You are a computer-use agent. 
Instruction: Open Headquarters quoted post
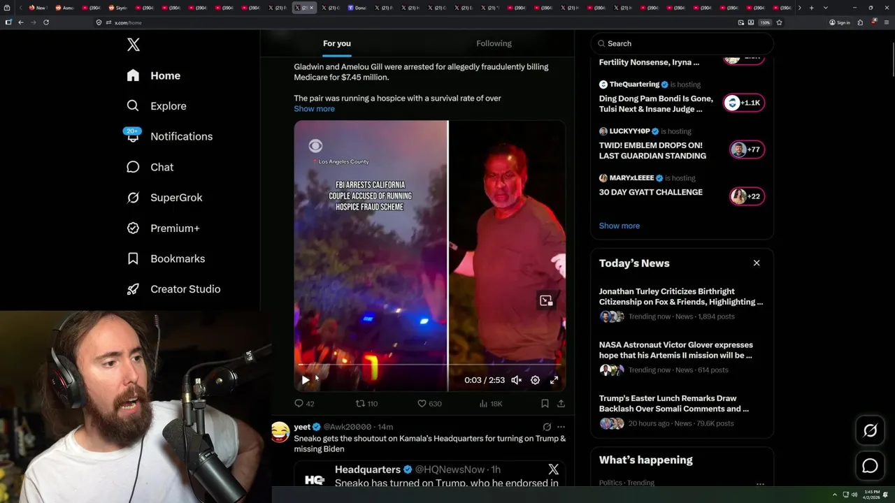(429, 474)
